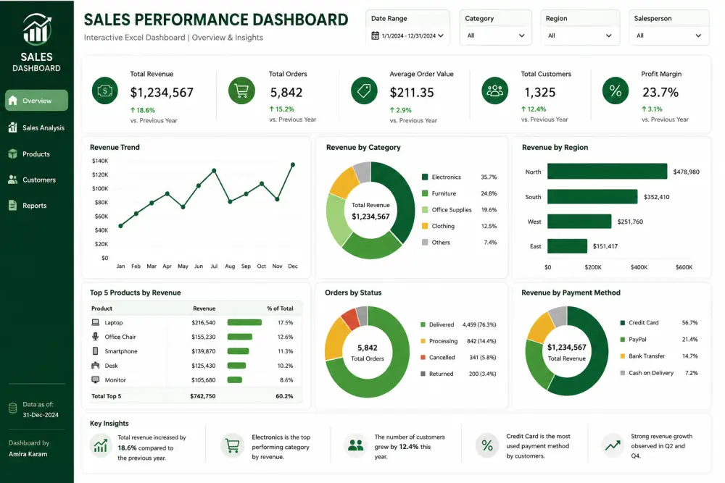This screenshot has height=483, width=725.
Task: Click the $216,540 Laptop revenue cell
Action: pos(204,323)
